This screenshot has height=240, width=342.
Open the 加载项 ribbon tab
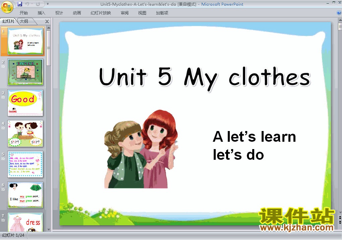point(162,13)
